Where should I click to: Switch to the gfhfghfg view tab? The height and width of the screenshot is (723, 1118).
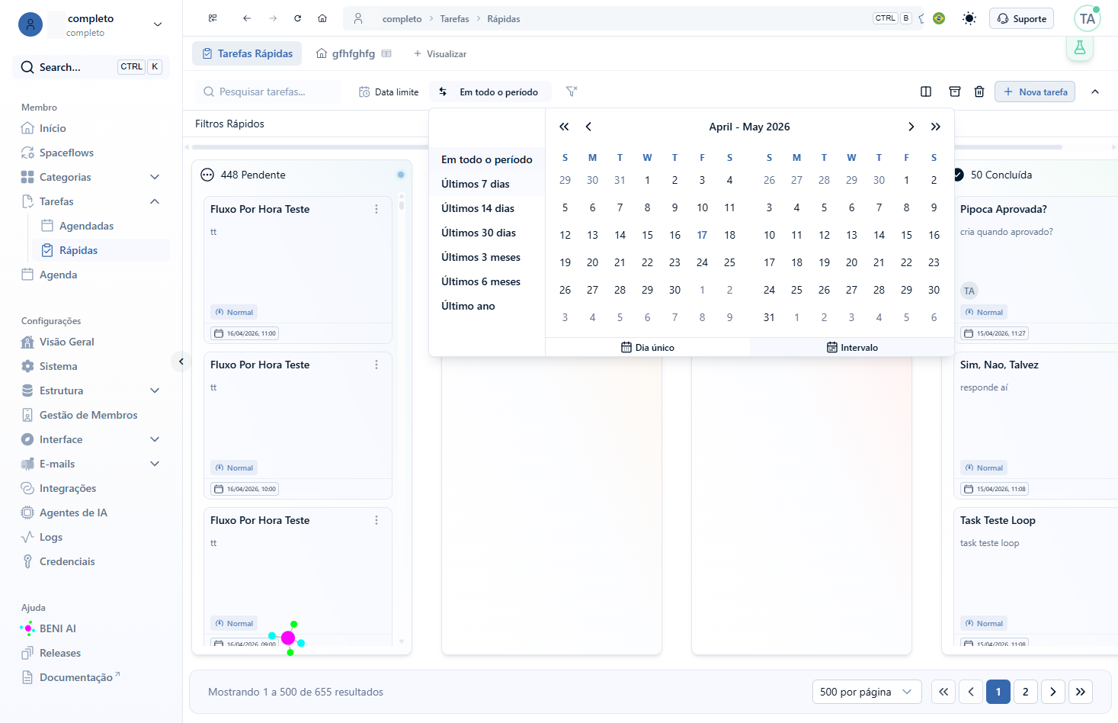354,53
